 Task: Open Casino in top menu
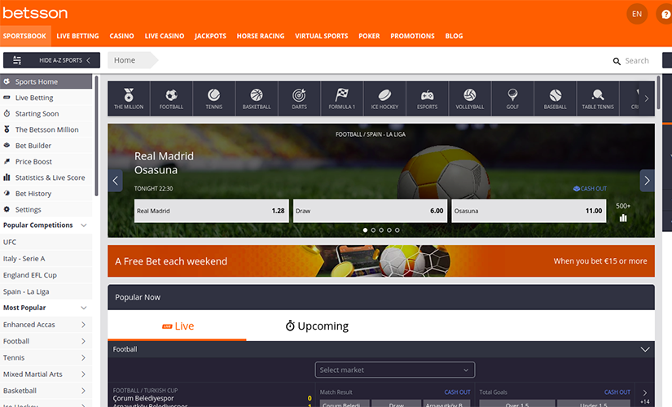point(121,36)
